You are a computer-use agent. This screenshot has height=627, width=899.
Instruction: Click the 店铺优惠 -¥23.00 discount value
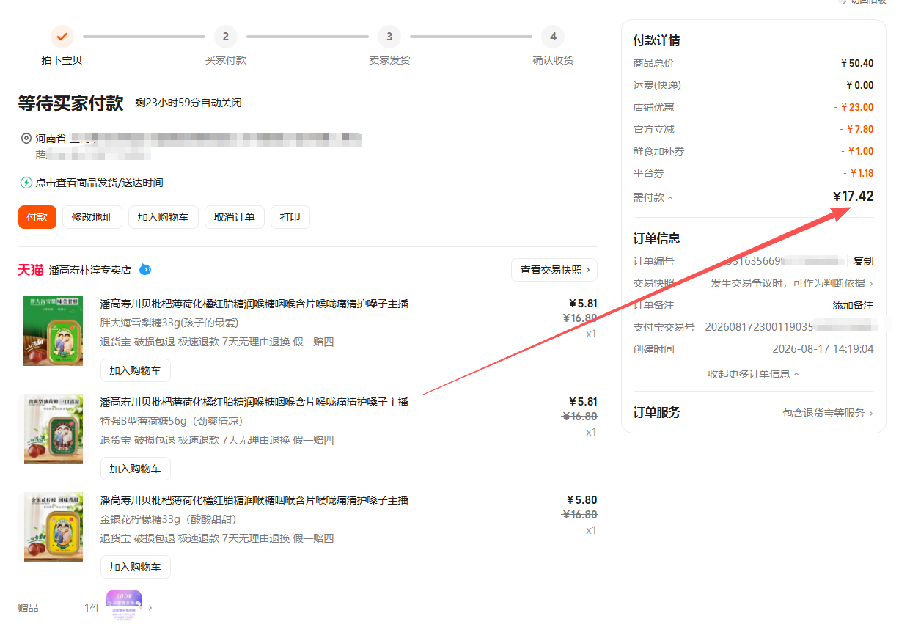854,107
